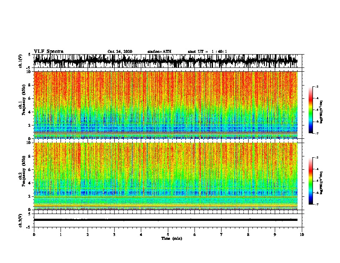
Task: Click the "-7" label on ch.2 color scale
Action: [316, 204]
